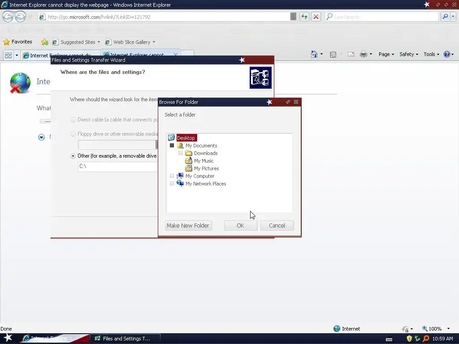Select the Downloads folder
459x344 pixels.
tap(206, 153)
